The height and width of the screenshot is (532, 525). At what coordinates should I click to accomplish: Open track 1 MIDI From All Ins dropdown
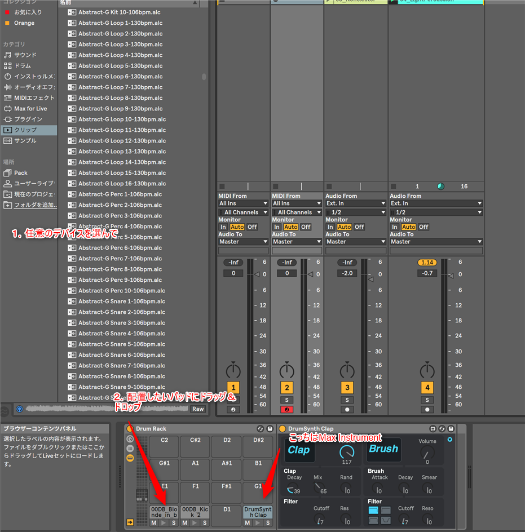click(x=243, y=203)
